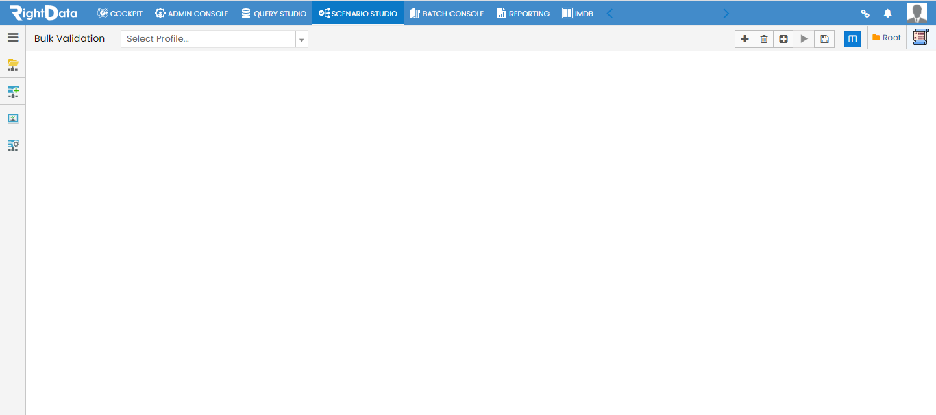Toggle the split panel view button
936x415 pixels.
(x=852, y=39)
